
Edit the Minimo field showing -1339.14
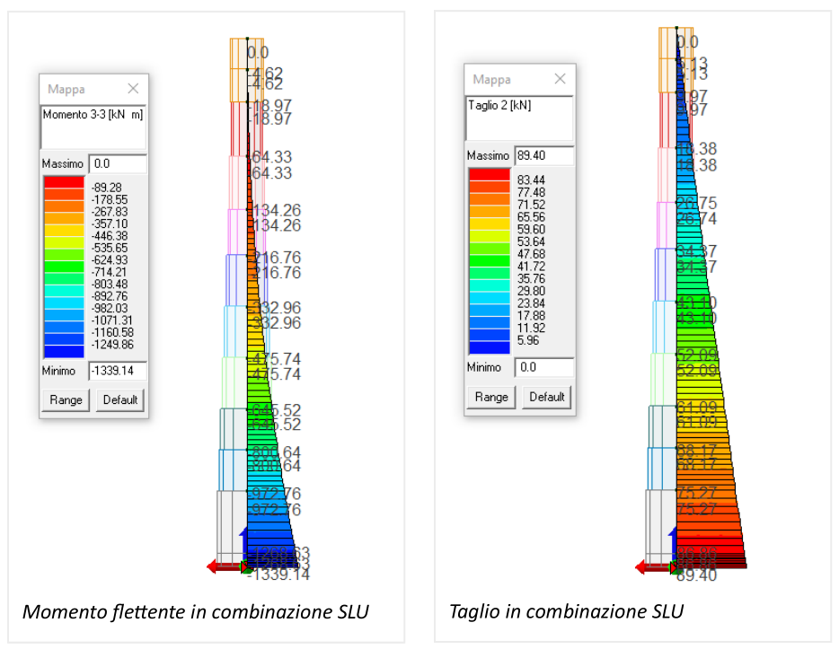click(118, 371)
